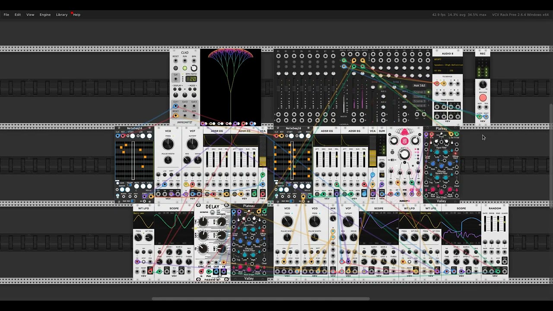Select Scene 4 on the mixer
The width and height of the screenshot is (553, 311).
click(x=419, y=105)
